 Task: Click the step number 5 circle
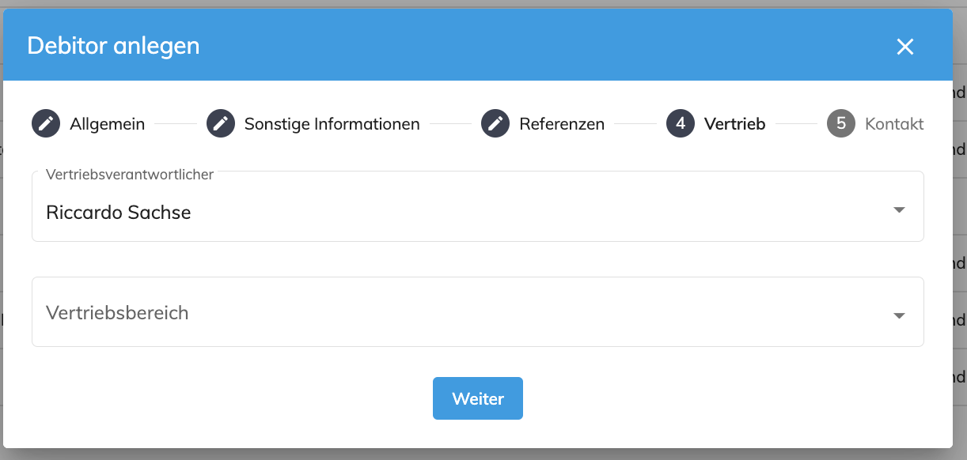[x=841, y=124]
